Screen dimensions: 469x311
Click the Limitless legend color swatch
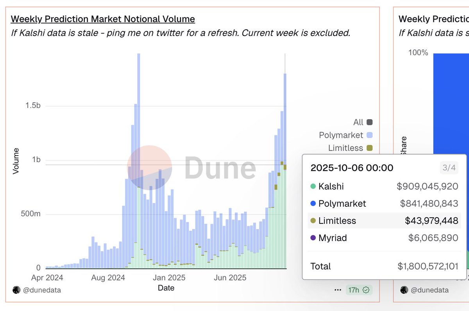[x=370, y=148]
